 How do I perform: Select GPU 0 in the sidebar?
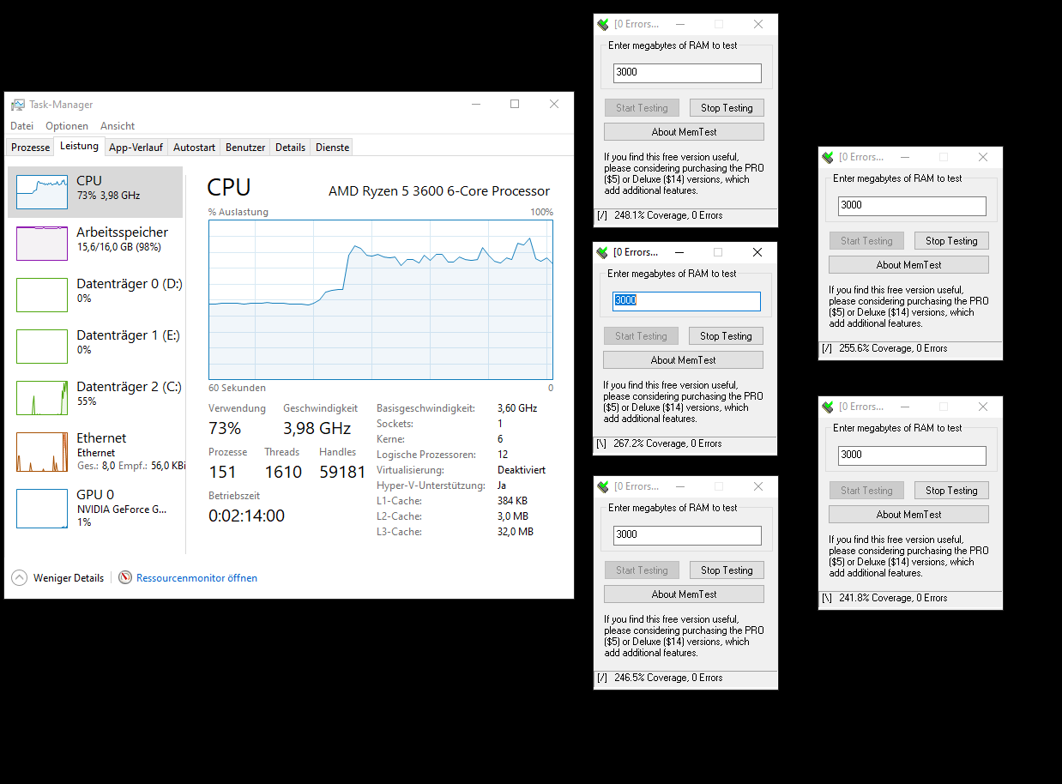(x=95, y=508)
